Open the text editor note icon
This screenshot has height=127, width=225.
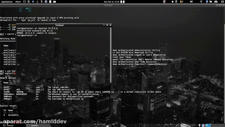click(50, 2)
